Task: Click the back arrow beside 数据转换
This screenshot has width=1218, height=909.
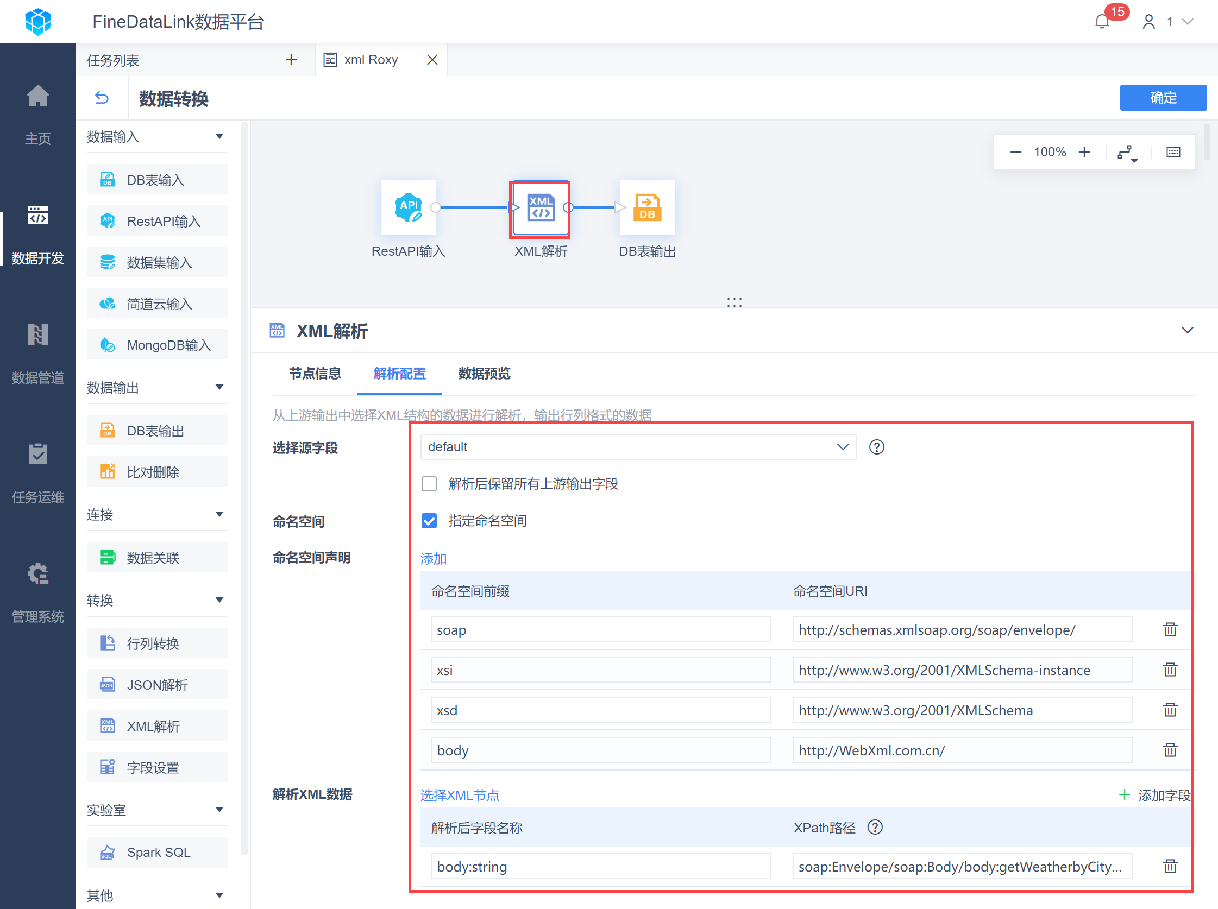Action: (102, 98)
